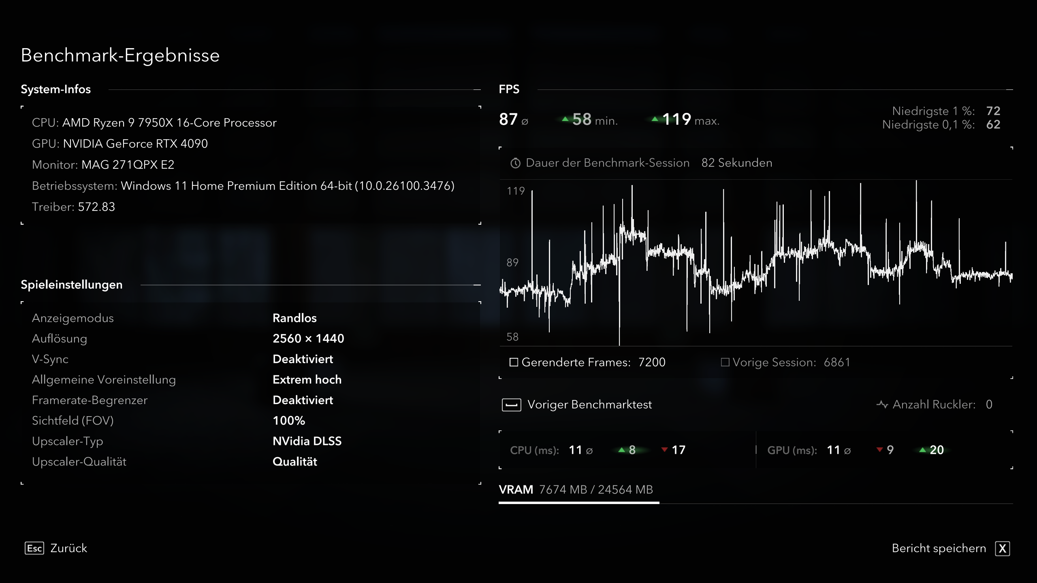Toggle the Vorige Session checkbox

(725, 362)
